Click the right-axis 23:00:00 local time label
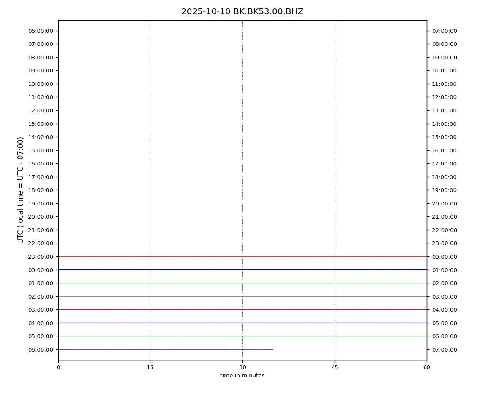Viewport: 485px width, 400px height. click(x=444, y=243)
